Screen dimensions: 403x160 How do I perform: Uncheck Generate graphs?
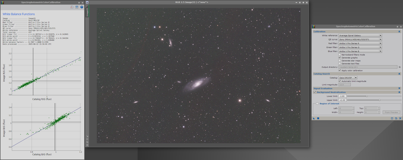click(340, 58)
